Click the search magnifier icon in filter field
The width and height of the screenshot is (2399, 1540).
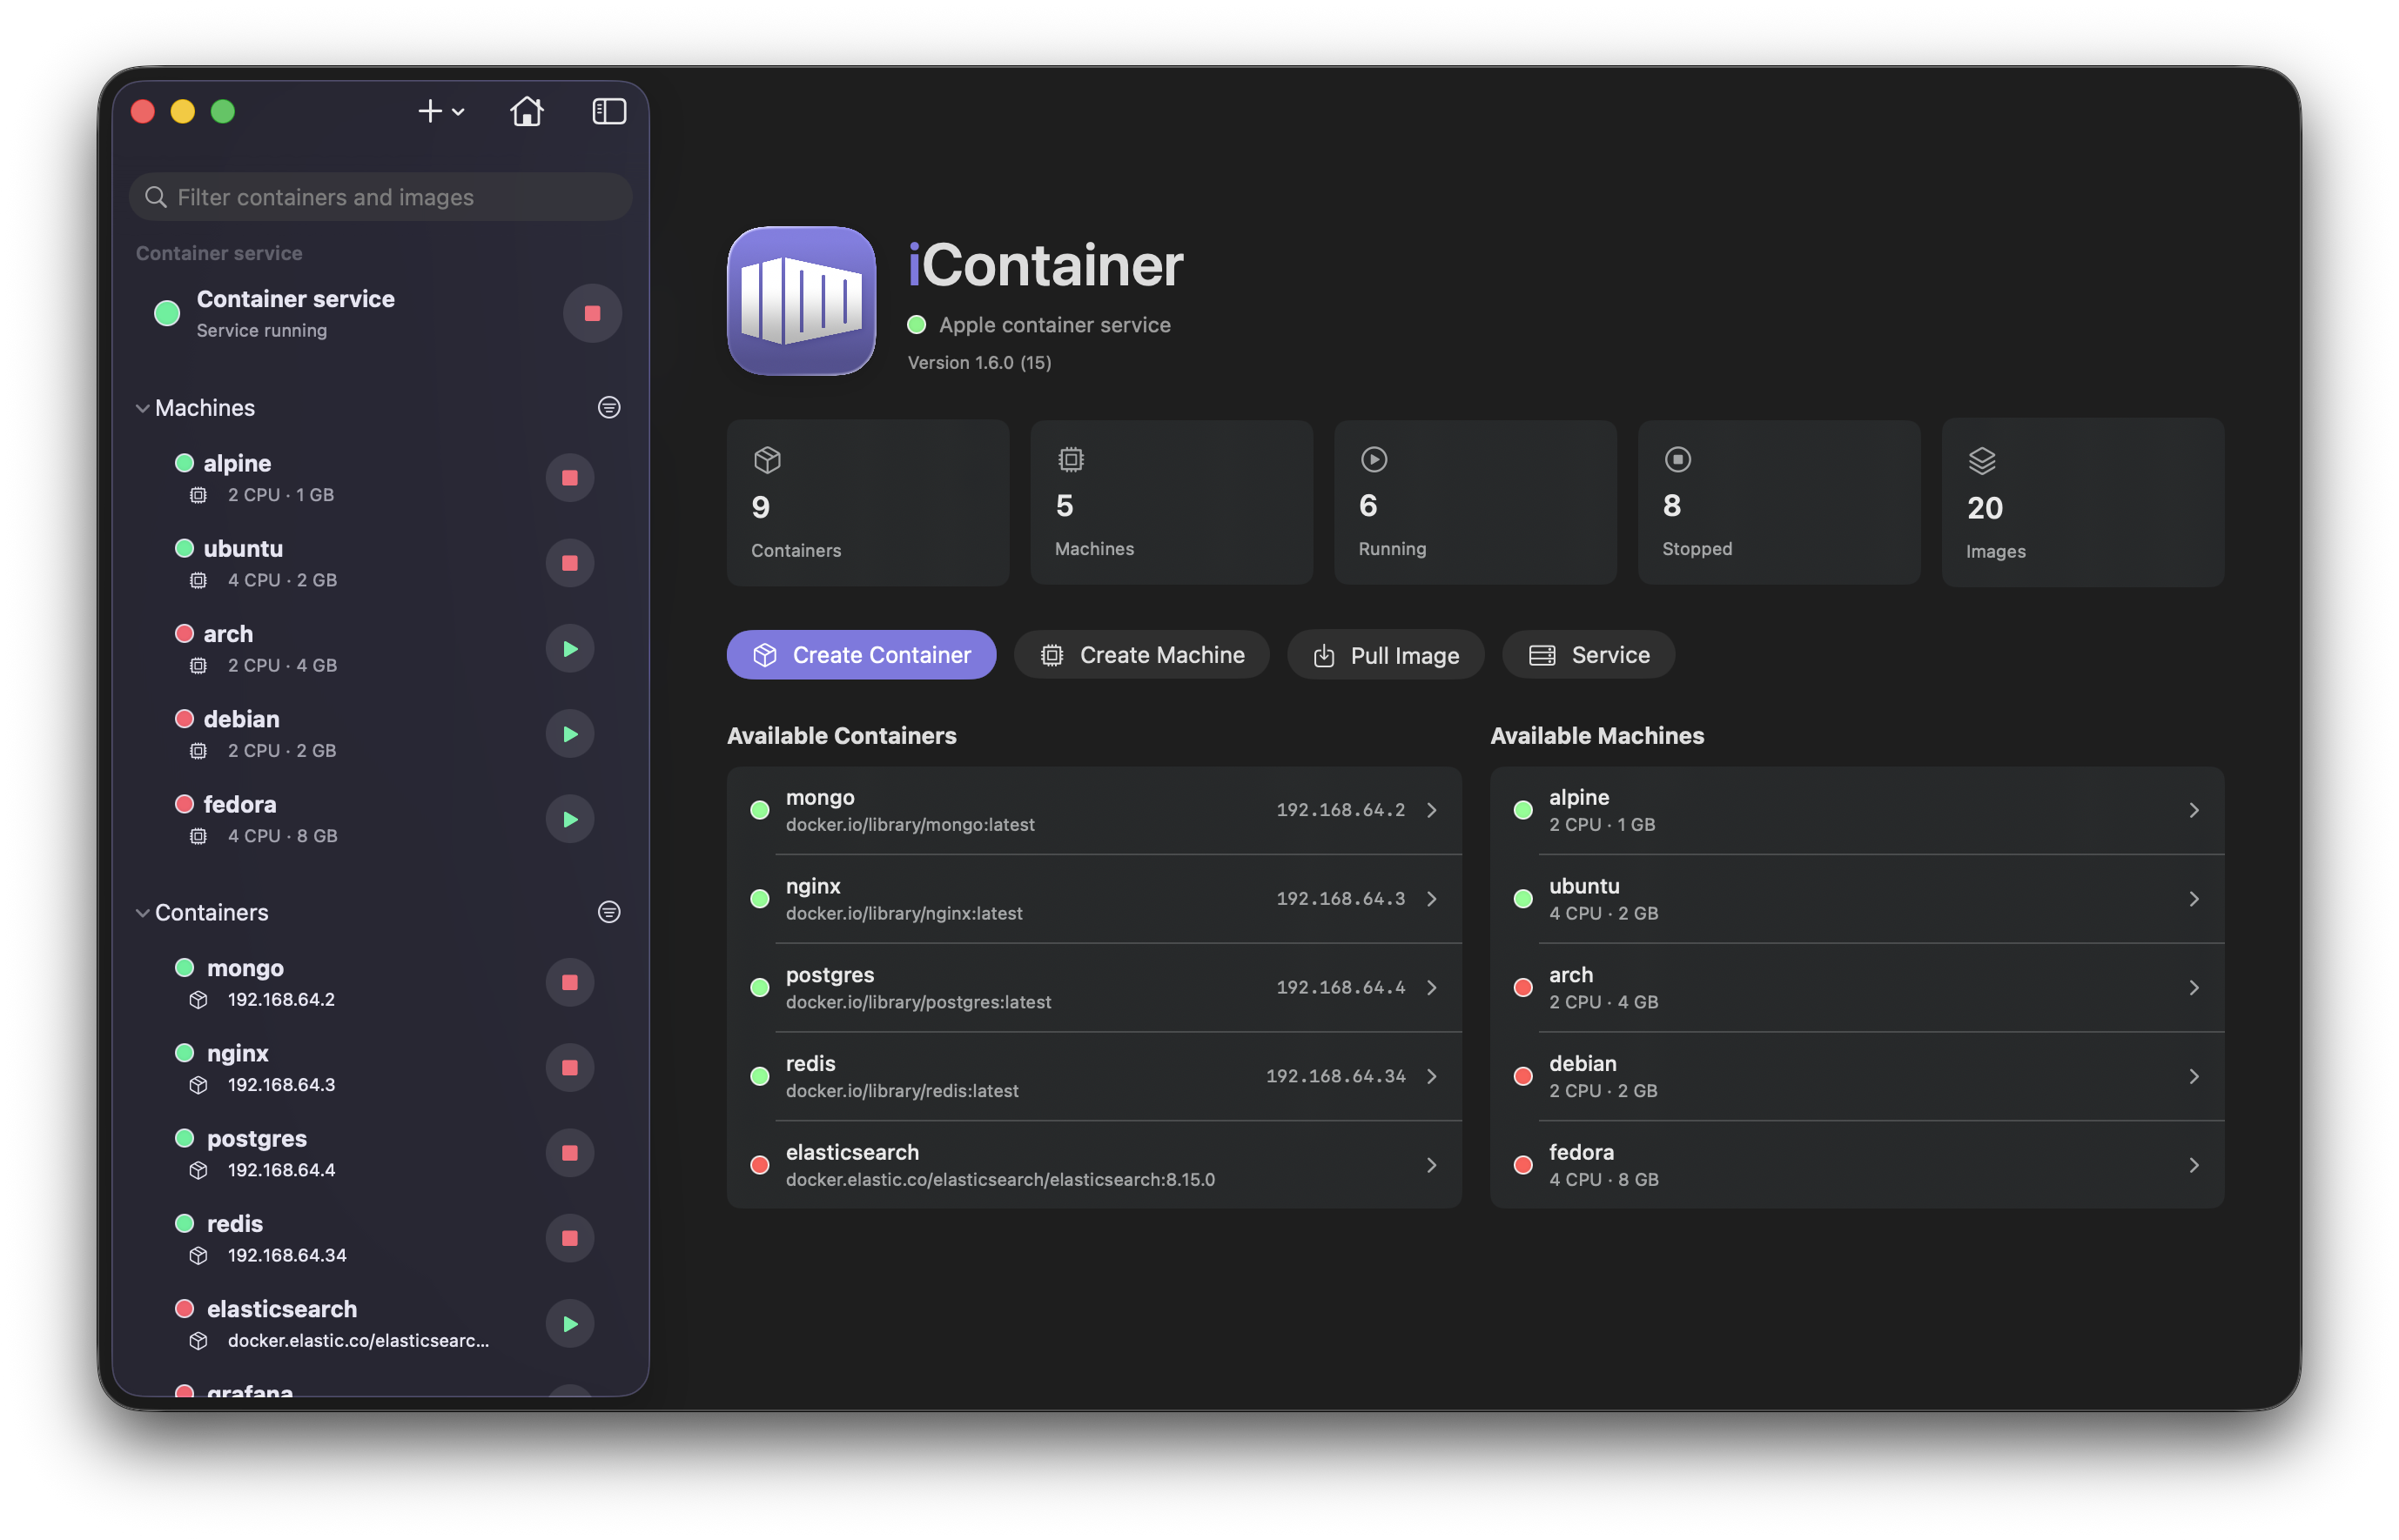coord(155,197)
